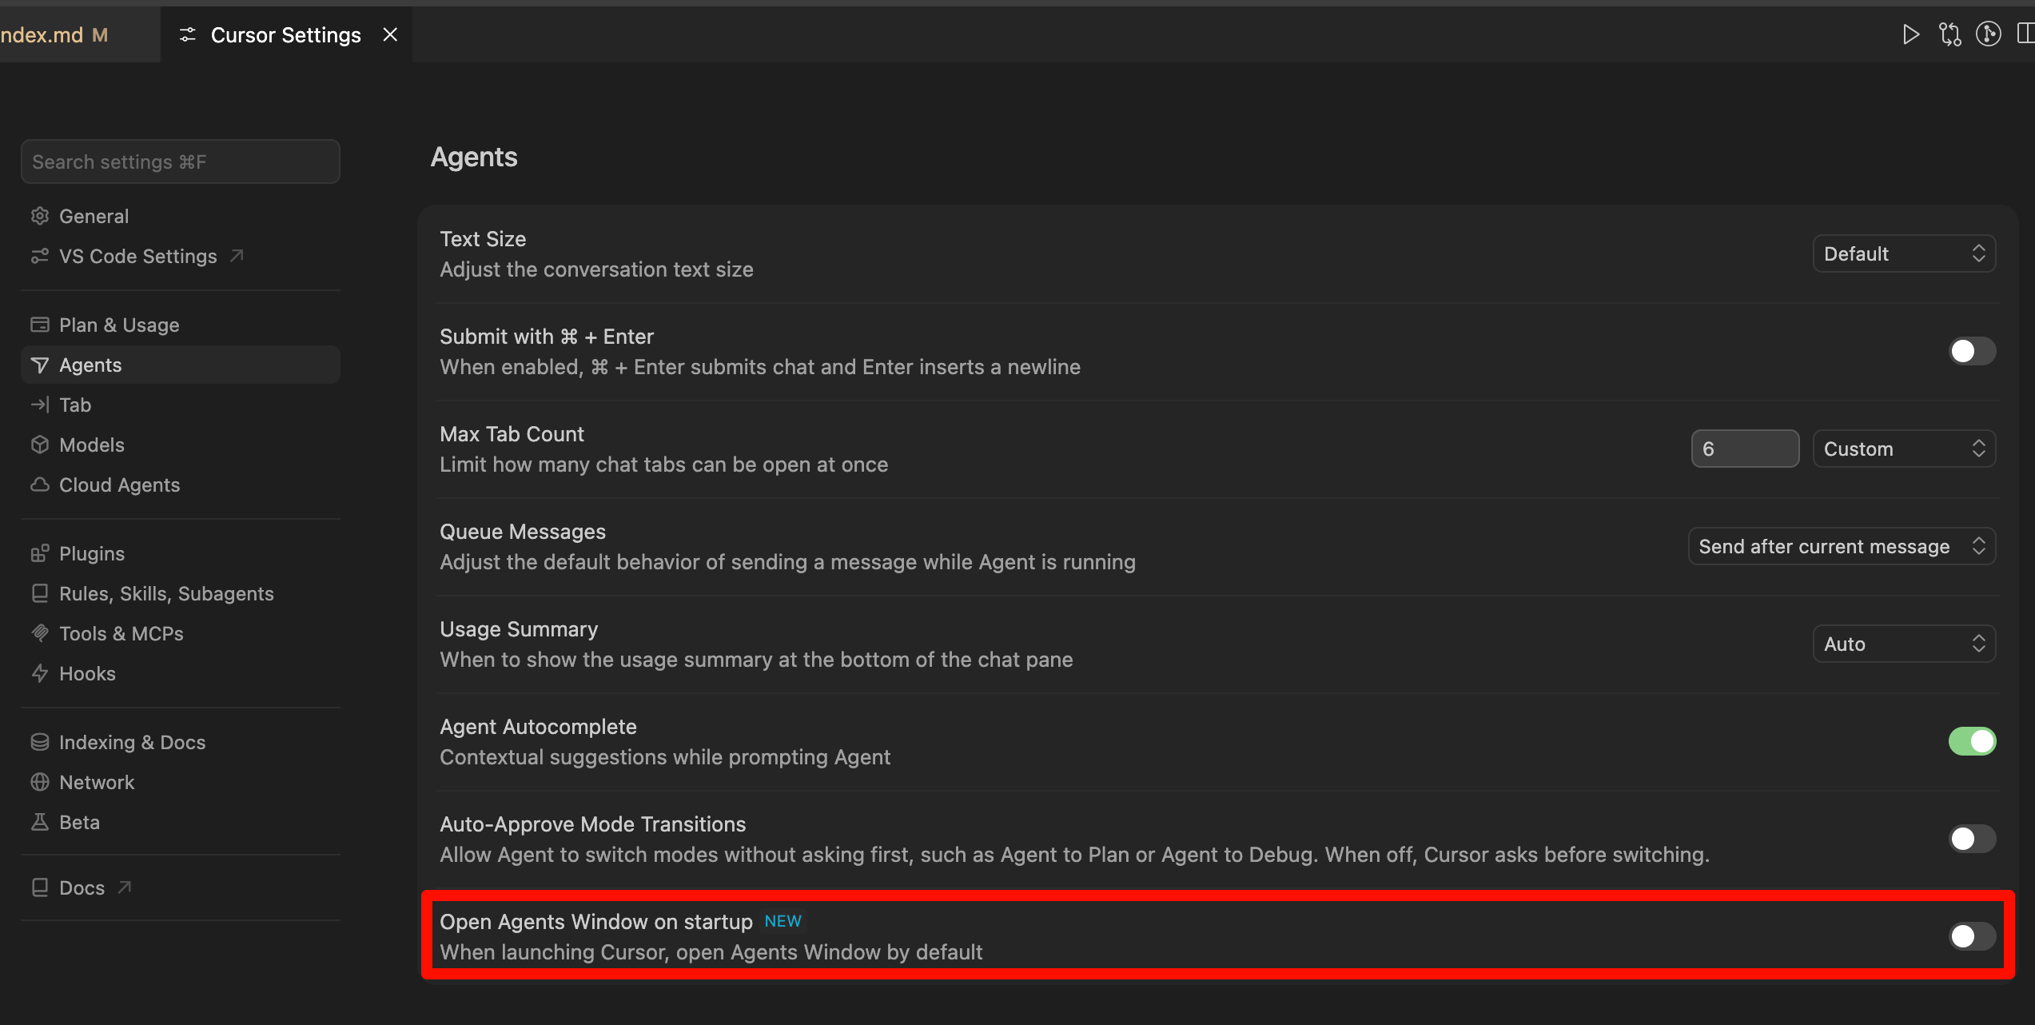The width and height of the screenshot is (2035, 1025).
Task: Open VS Code Settings link
Action: coord(181,256)
